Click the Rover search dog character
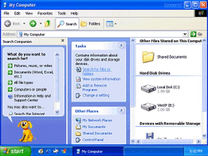 [26, 131]
